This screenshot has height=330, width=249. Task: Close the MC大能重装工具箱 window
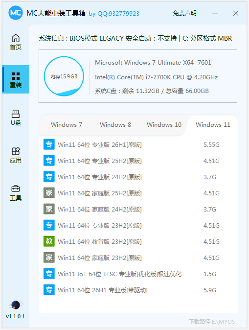point(236,13)
